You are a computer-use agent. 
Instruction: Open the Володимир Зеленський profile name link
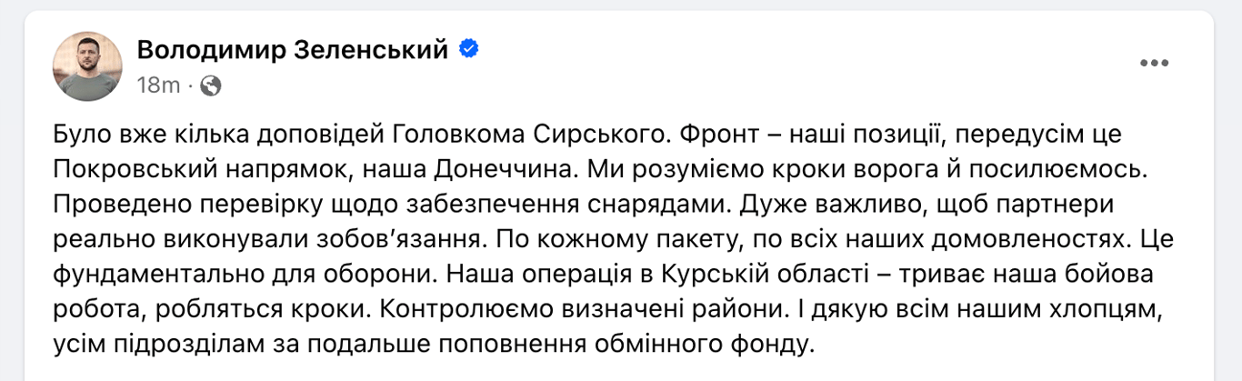(293, 51)
